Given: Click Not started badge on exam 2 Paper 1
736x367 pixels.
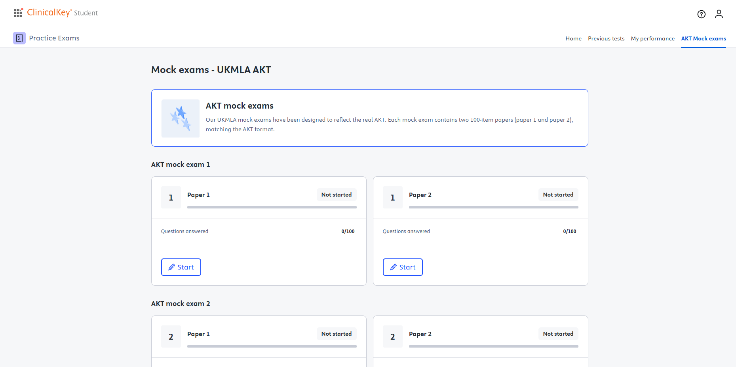Looking at the screenshot, I should click(x=336, y=334).
